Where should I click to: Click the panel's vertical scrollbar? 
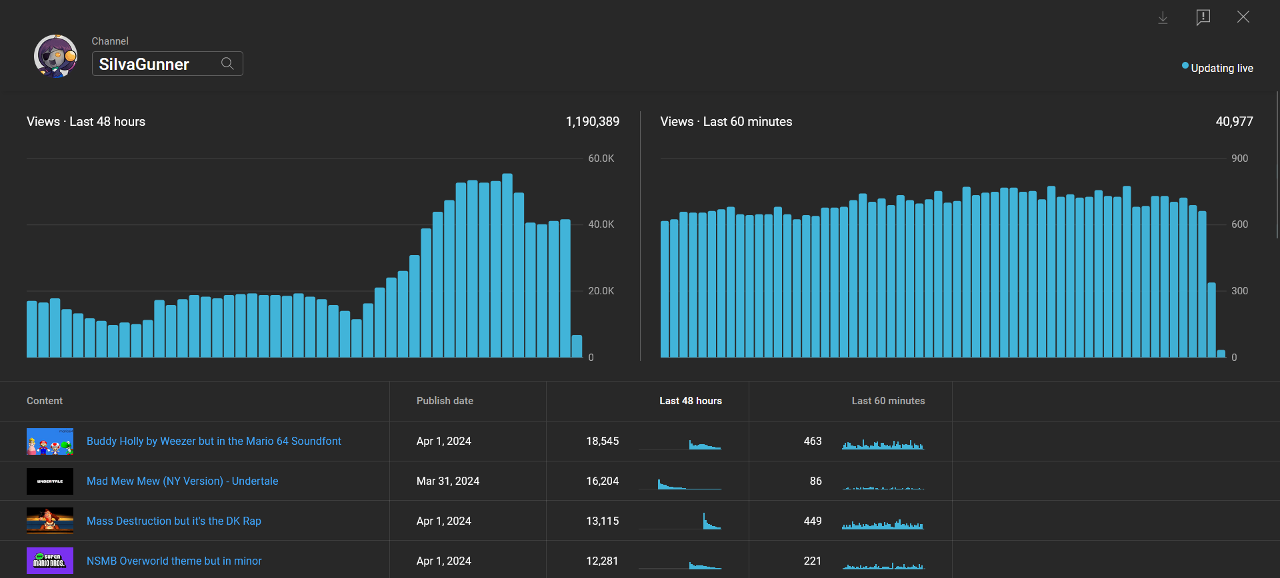(x=1277, y=165)
